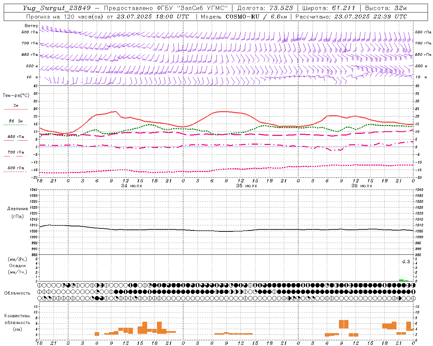Click the Облачность cloud cover row label

(x=17, y=293)
